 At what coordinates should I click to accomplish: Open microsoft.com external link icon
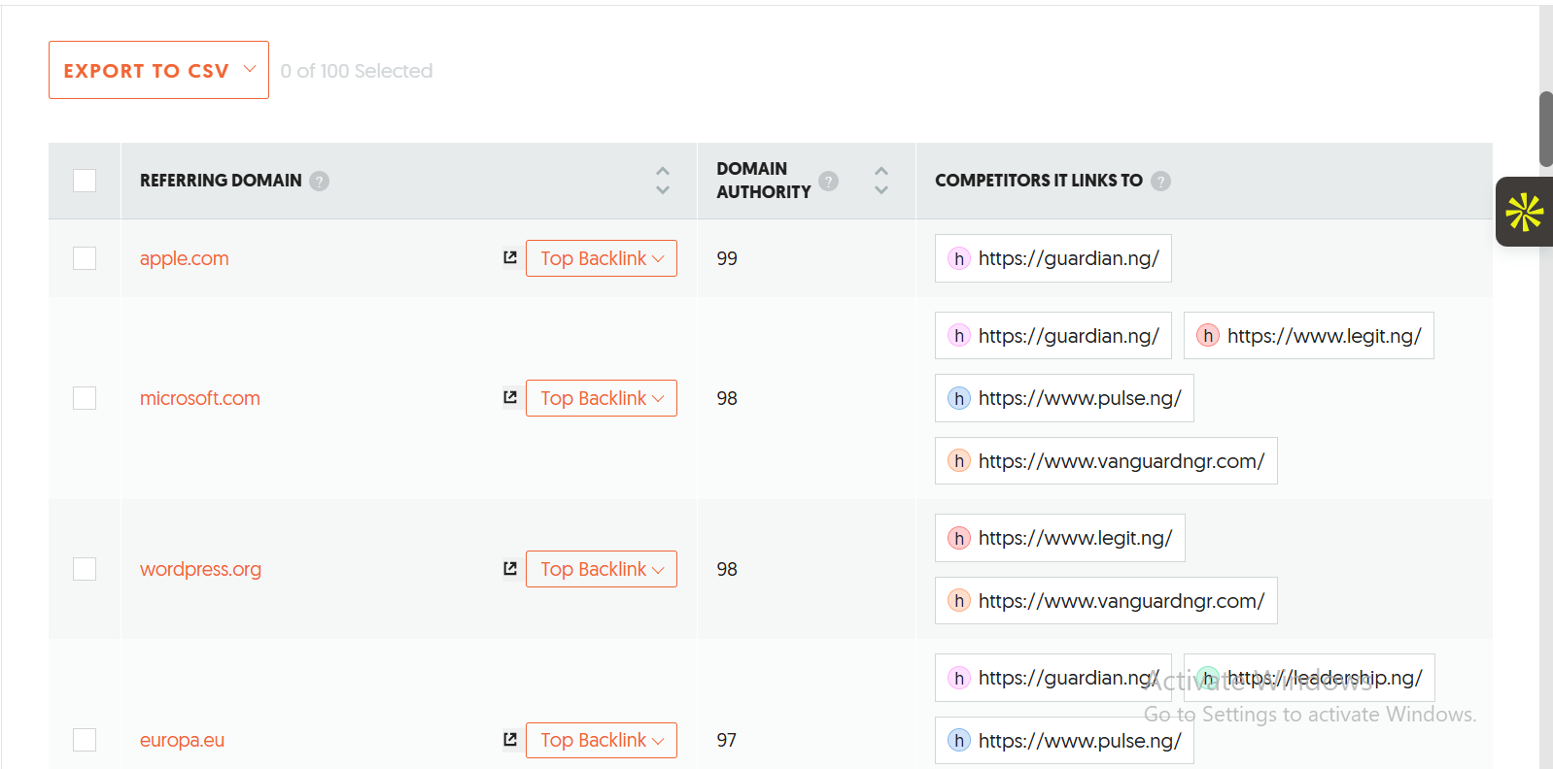pos(510,398)
